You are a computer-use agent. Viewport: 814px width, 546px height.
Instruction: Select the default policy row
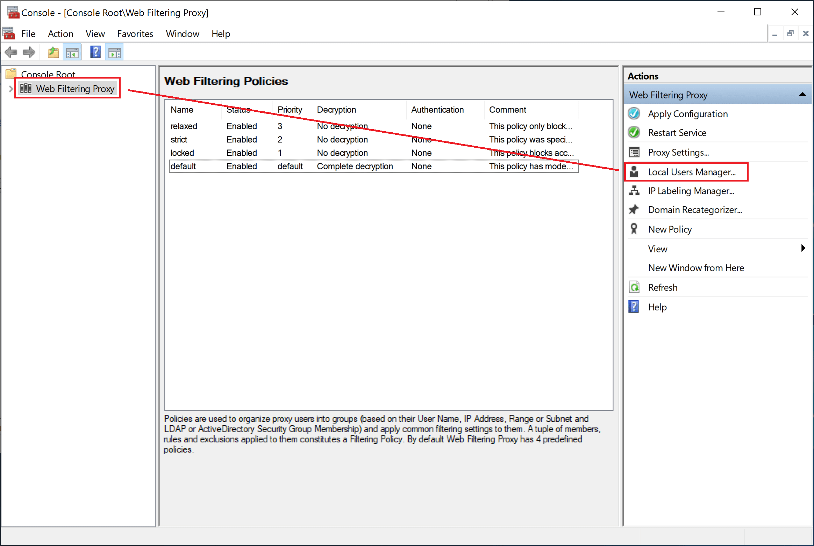pos(183,166)
